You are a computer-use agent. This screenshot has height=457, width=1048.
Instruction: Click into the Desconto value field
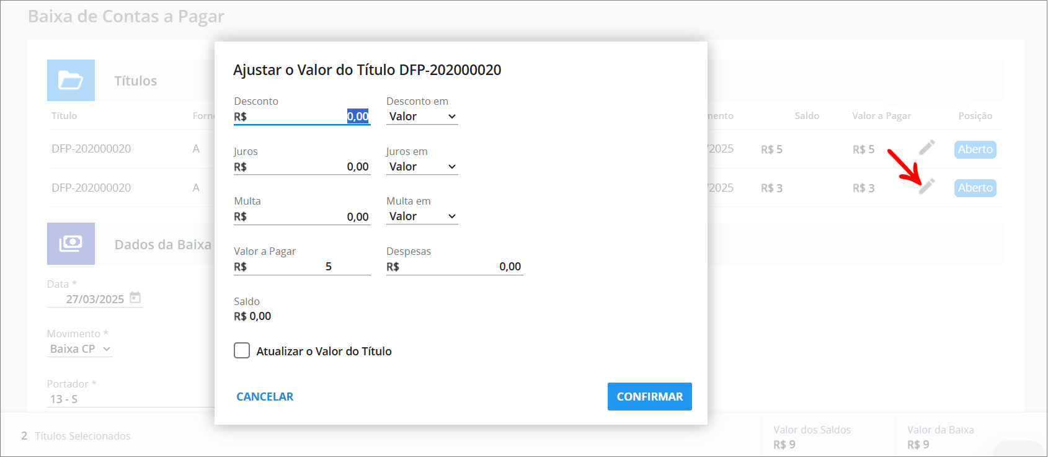tap(302, 117)
